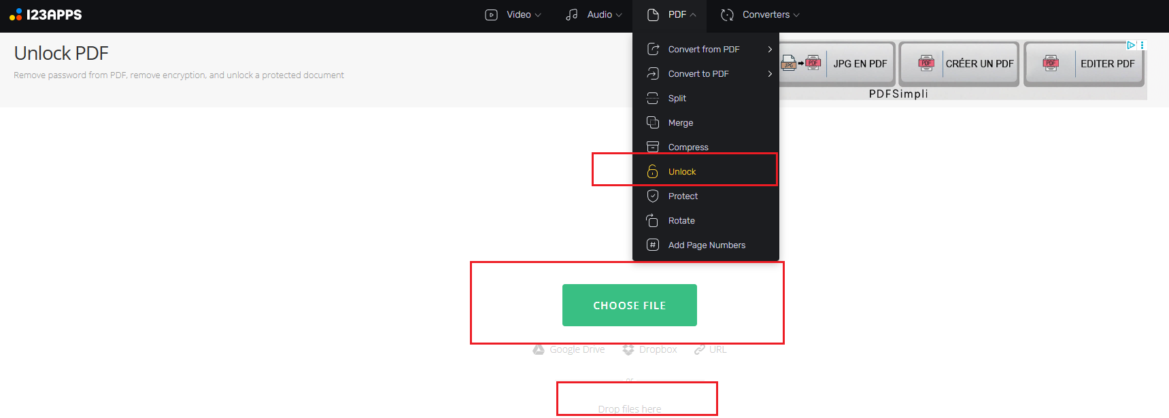Image resolution: width=1169 pixels, height=418 pixels.
Task: Import file from Dropbox
Action: tap(650, 349)
